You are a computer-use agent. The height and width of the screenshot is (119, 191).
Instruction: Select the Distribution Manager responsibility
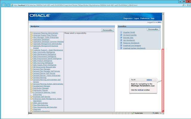(x=41, y=88)
